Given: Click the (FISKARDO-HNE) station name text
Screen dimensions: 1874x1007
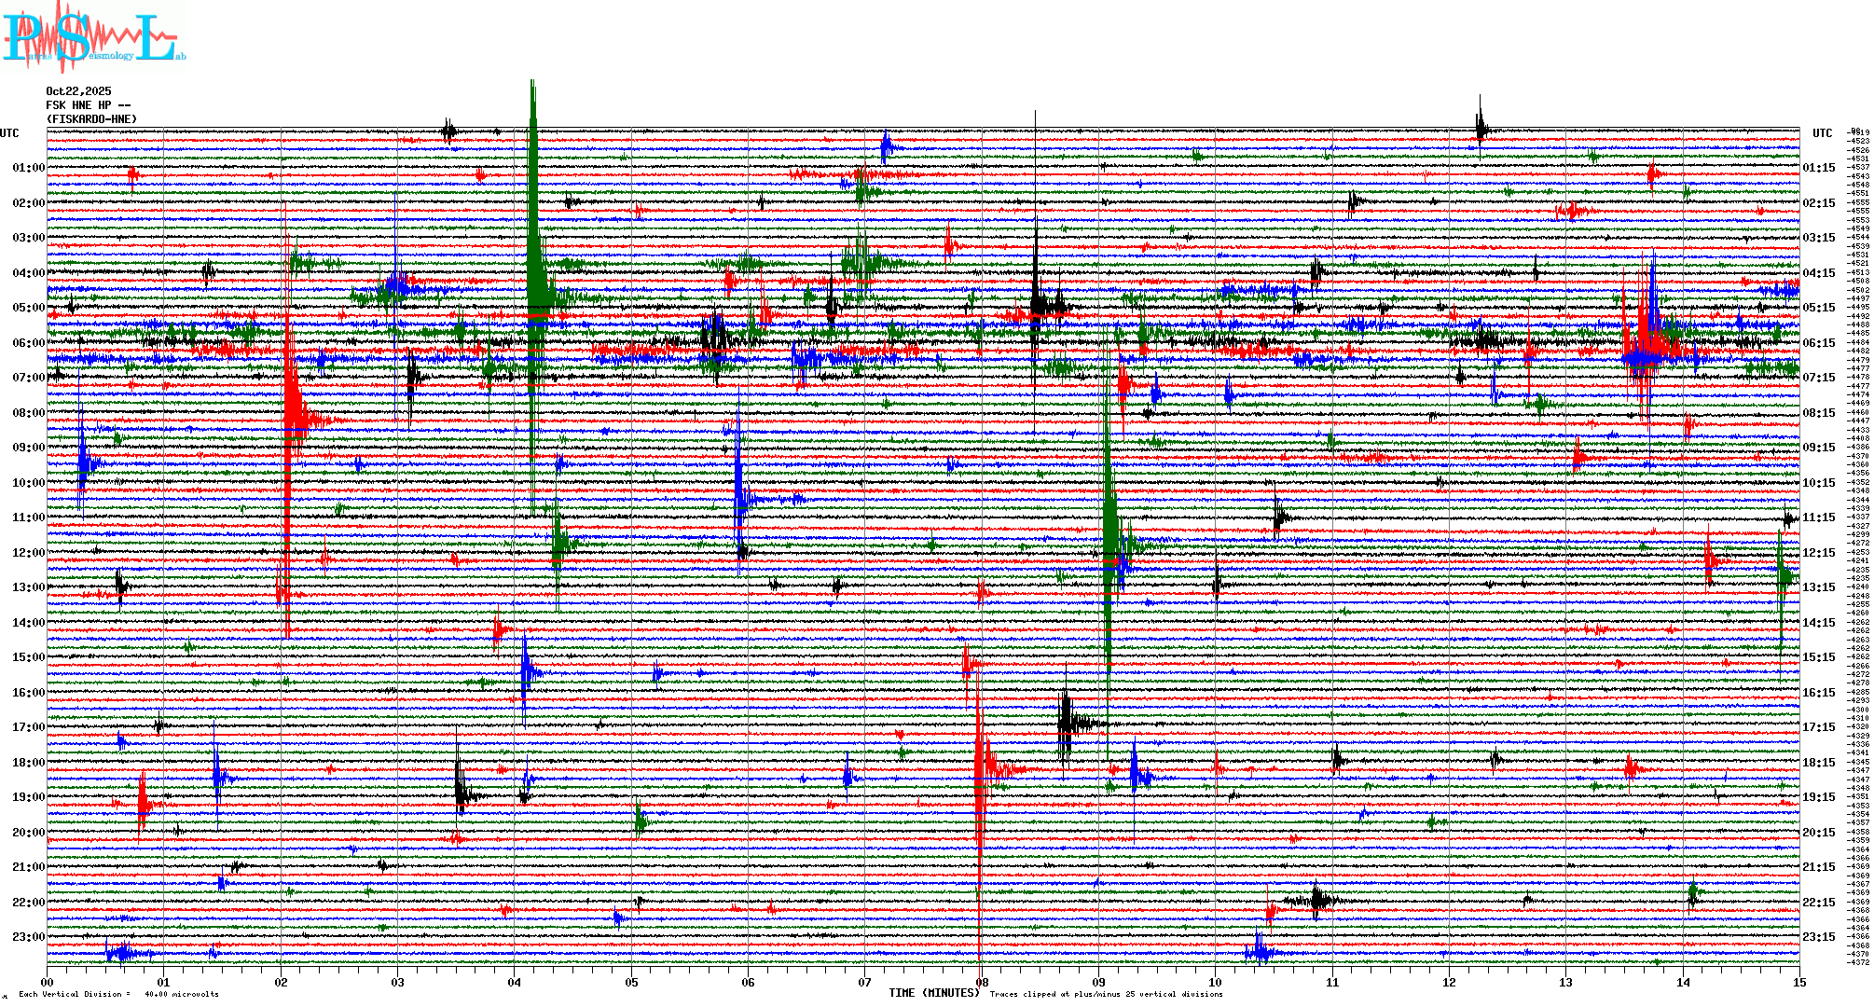Looking at the screenshot, I should 91,119.
